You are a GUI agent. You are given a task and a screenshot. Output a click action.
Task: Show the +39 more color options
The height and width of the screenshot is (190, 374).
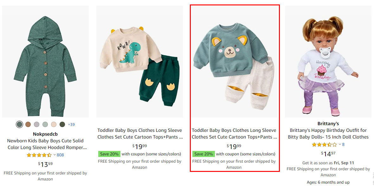[x=71, y=124]
